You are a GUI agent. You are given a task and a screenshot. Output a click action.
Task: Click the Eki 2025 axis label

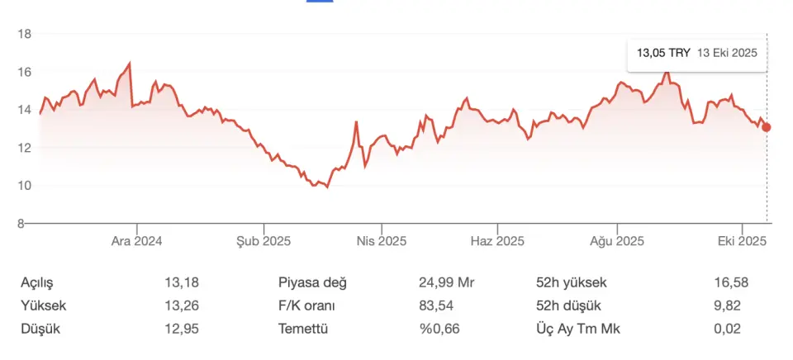pos(741,241)
